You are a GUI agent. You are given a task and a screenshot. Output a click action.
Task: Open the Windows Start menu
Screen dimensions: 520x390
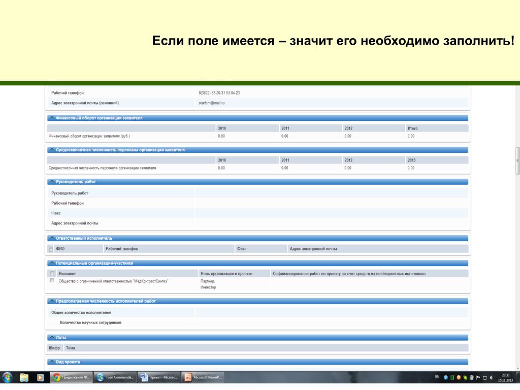(x=7, y=377)
